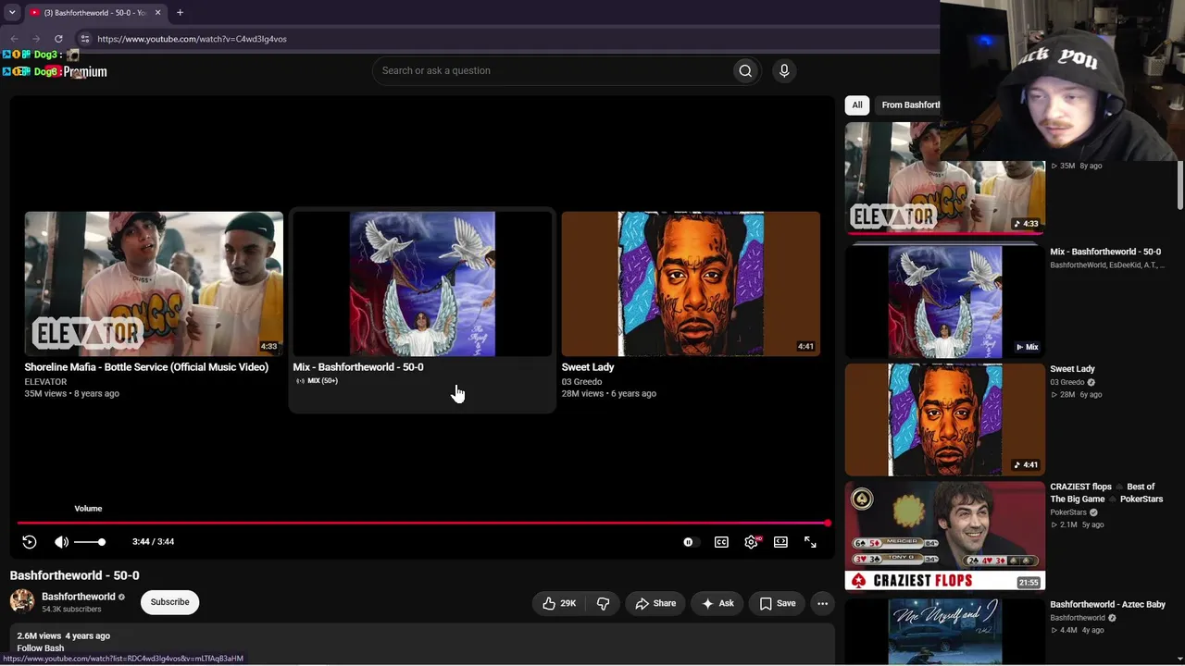Viewport: 1185px width, 666px height.
Task: Expand the description showing 2.6M views
Action: (x=422, y=643)
